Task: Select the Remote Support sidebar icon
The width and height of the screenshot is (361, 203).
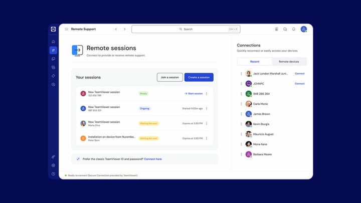Action: coord(53,50)
